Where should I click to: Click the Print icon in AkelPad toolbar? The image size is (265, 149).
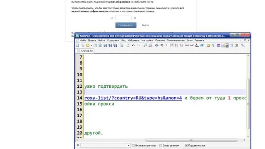click(x=122, y=46)
